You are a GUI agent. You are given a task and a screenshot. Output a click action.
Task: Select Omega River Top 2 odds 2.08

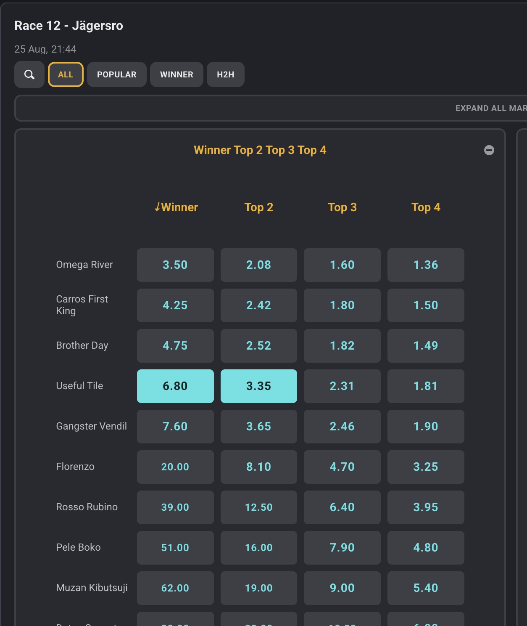(259, 265)
